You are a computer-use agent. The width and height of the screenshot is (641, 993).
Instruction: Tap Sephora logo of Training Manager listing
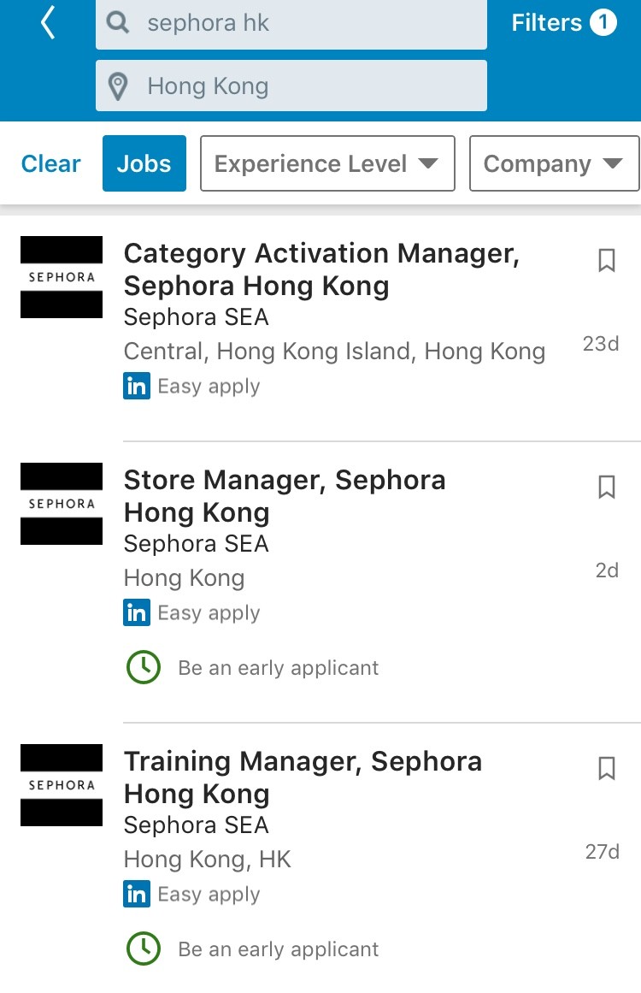click(x=62, y=785)
